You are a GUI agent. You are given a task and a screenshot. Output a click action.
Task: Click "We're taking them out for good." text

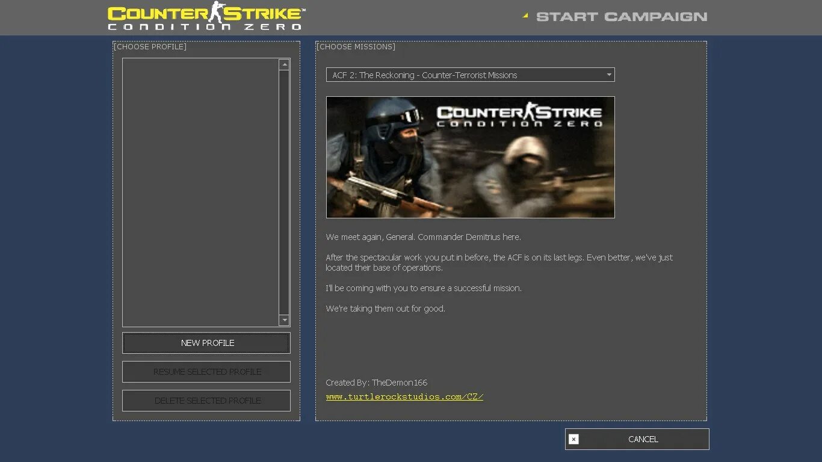coord(386,309)
